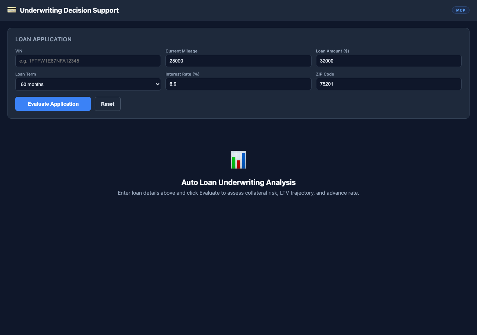Image resolution: width=477 pixels, height=335 pixels.
Task: Click the MCP badge in the top right
Action: coord(461,10)
